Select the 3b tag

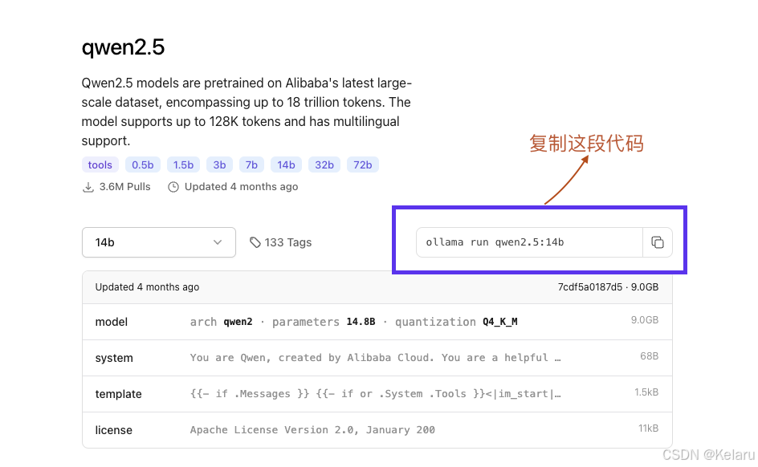coord(219,164)
